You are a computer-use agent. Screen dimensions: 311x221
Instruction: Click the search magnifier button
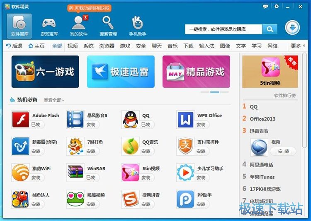click(x=270, y=29)
